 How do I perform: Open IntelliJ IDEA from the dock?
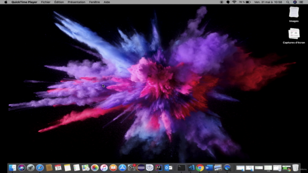[159, 168]
